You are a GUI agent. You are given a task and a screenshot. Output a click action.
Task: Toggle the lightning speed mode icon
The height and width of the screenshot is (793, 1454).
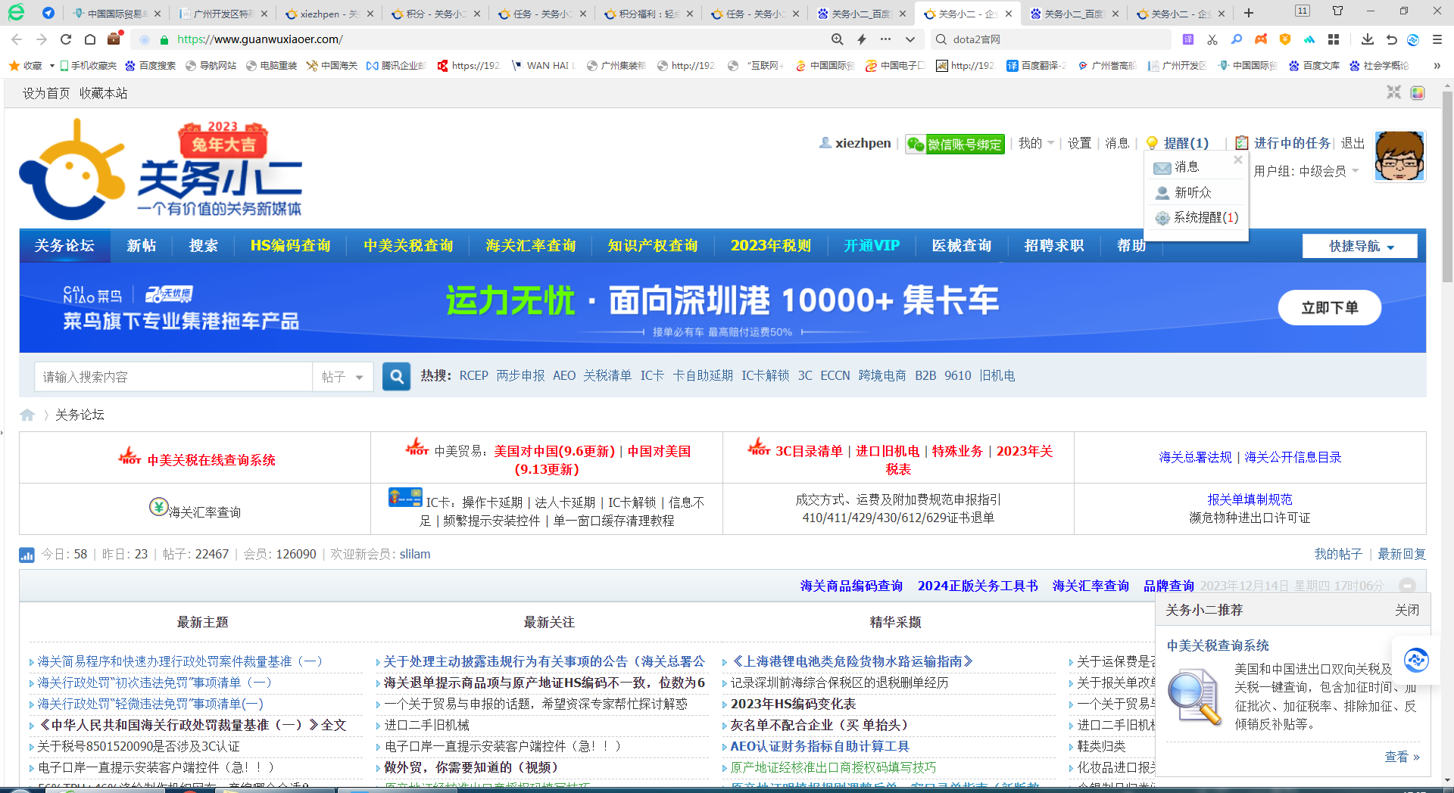click(861, 39)
